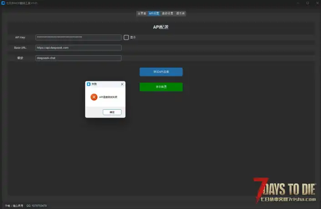Viewport: 321px width, 209px height.
Task: Click the green 保存配置 button
Action: click(161, 87)
